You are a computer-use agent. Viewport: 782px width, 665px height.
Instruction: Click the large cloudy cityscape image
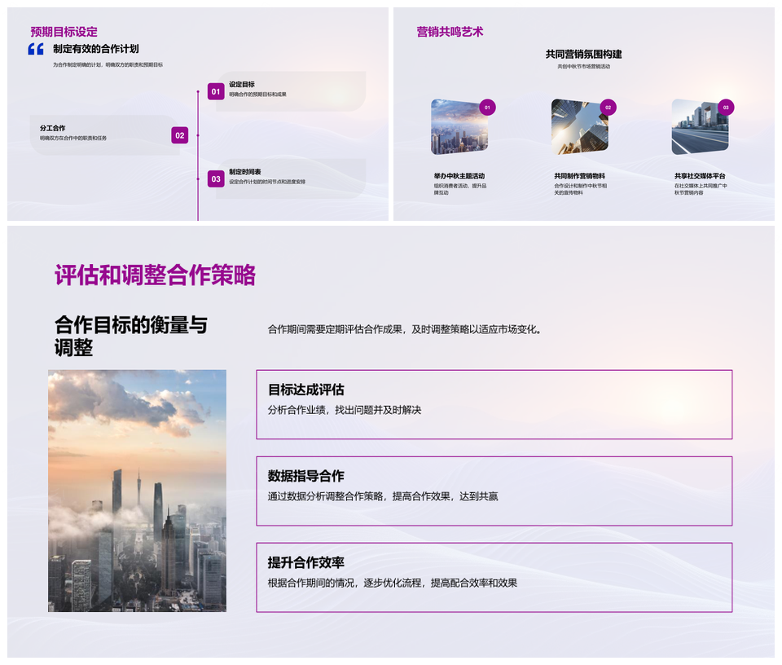pyautogui.click(x=137, y=491)
